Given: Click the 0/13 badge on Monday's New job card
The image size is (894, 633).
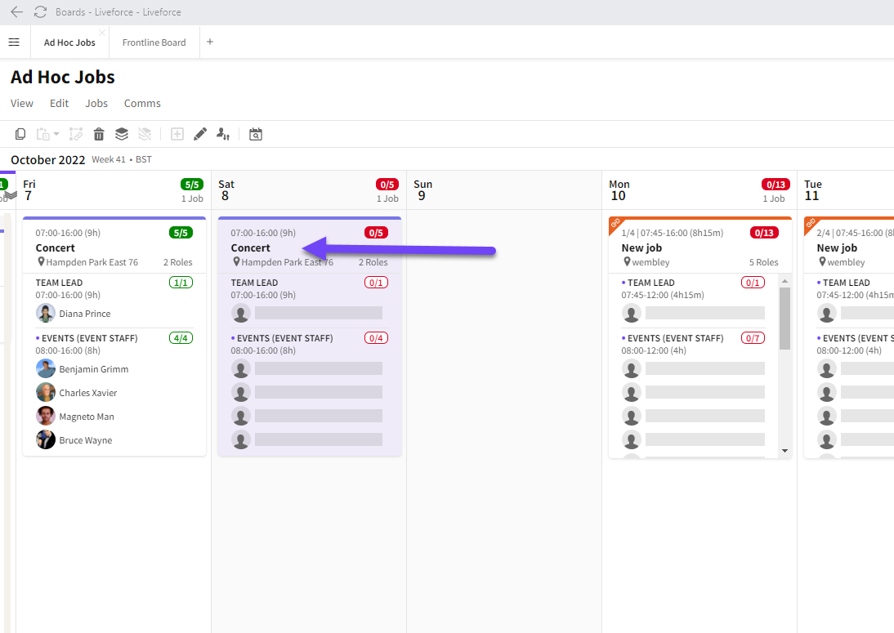Looking at the screenshot, I should click(764, 233).
